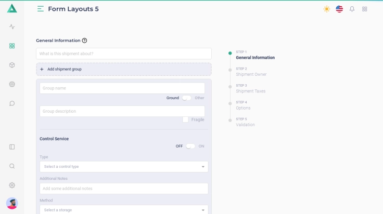Open the chat bubble icon in sidebar

(x=12, y=103)
